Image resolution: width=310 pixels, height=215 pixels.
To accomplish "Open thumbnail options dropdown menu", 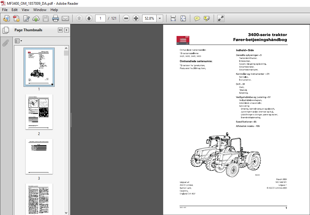I will click(x=18, y=41).
